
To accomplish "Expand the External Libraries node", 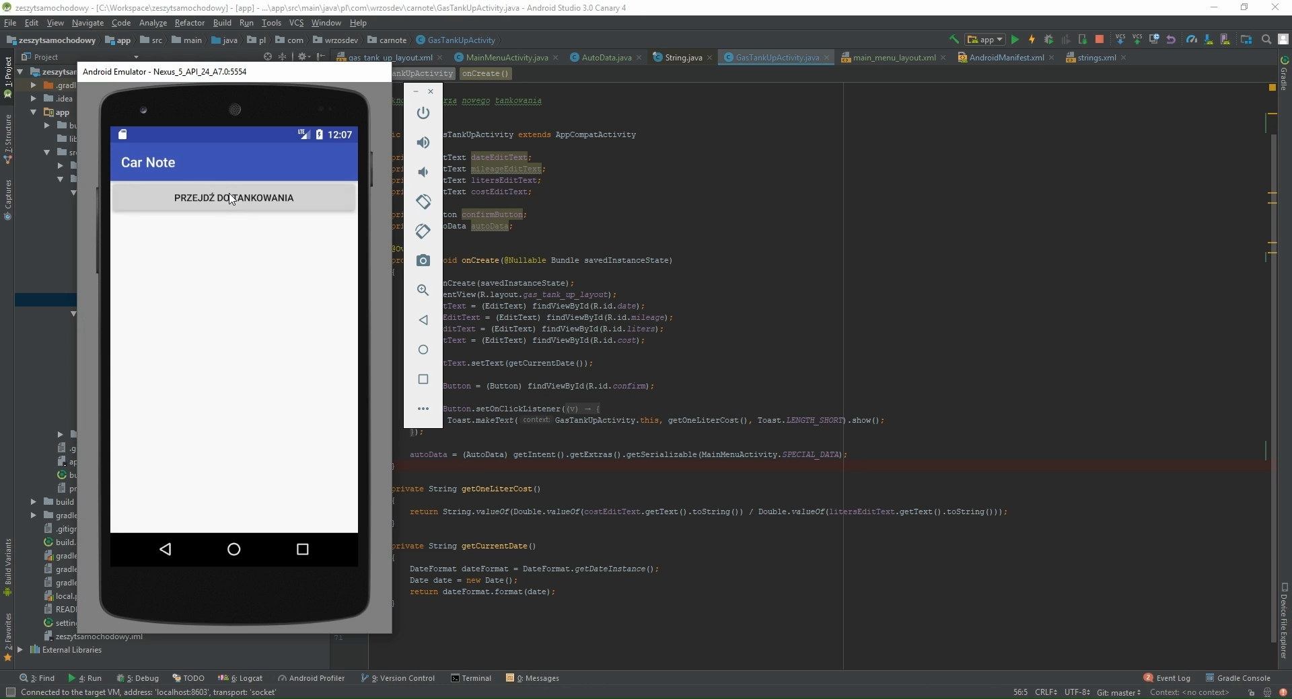I will point(20,650).
